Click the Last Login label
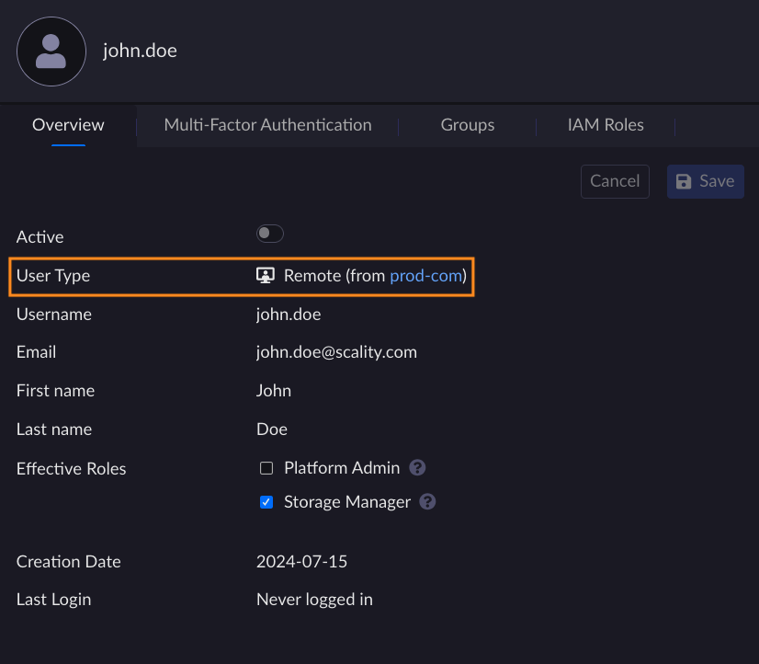Viewport: 759px width, 664px height. [x=53, y=600]
